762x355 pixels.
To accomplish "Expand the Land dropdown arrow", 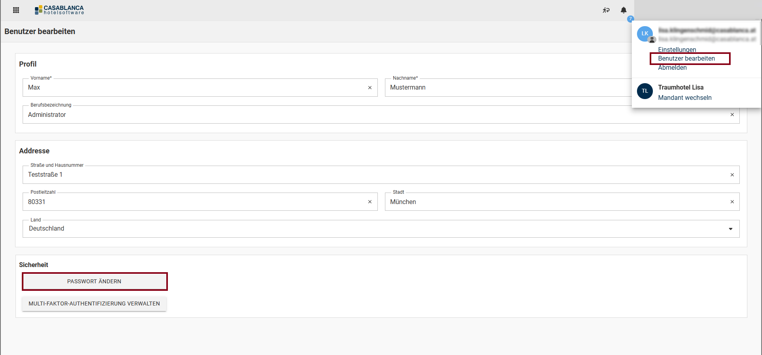I will [731, 229].
